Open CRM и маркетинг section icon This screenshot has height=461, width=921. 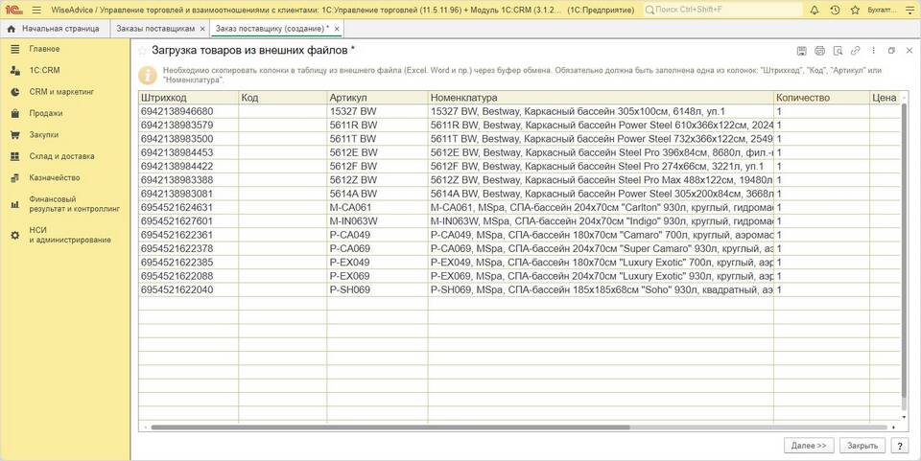(x=15, y=92)
